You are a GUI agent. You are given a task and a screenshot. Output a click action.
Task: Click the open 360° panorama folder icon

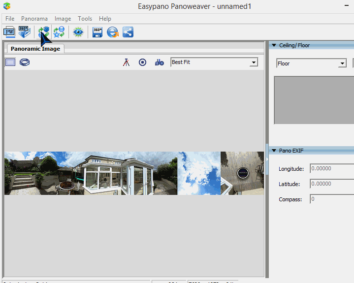[25, 32]
